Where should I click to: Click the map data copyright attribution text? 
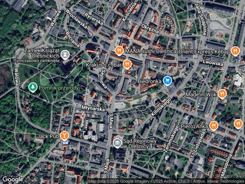pos(166,181)
